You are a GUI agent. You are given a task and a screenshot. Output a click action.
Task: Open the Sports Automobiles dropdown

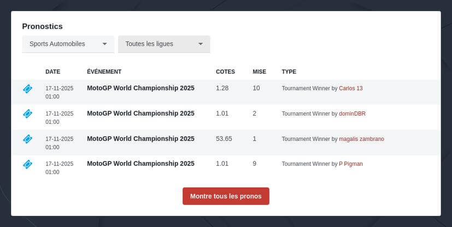[x=68, y=44]
